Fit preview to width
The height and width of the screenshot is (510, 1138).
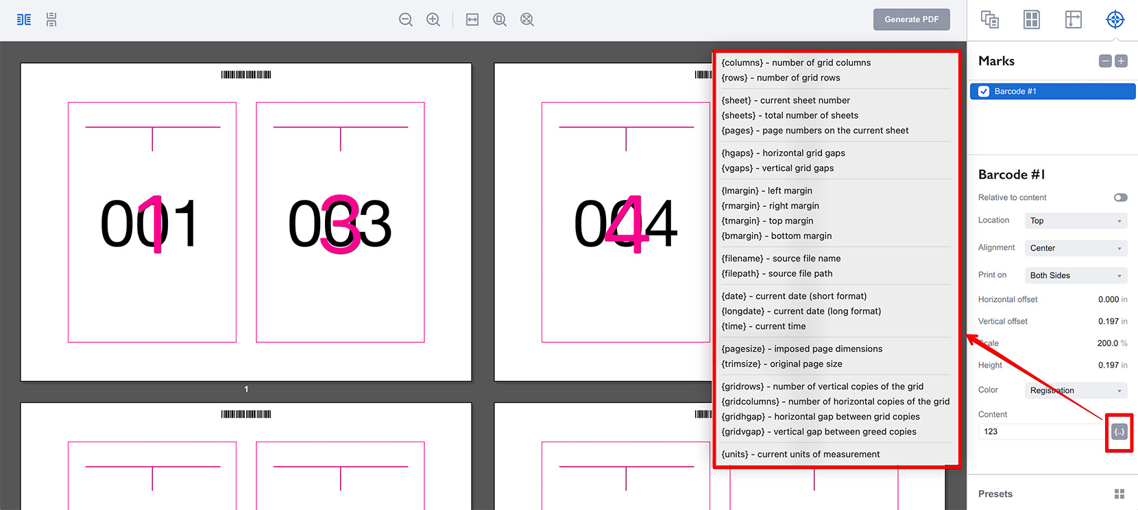pos(472,20)
